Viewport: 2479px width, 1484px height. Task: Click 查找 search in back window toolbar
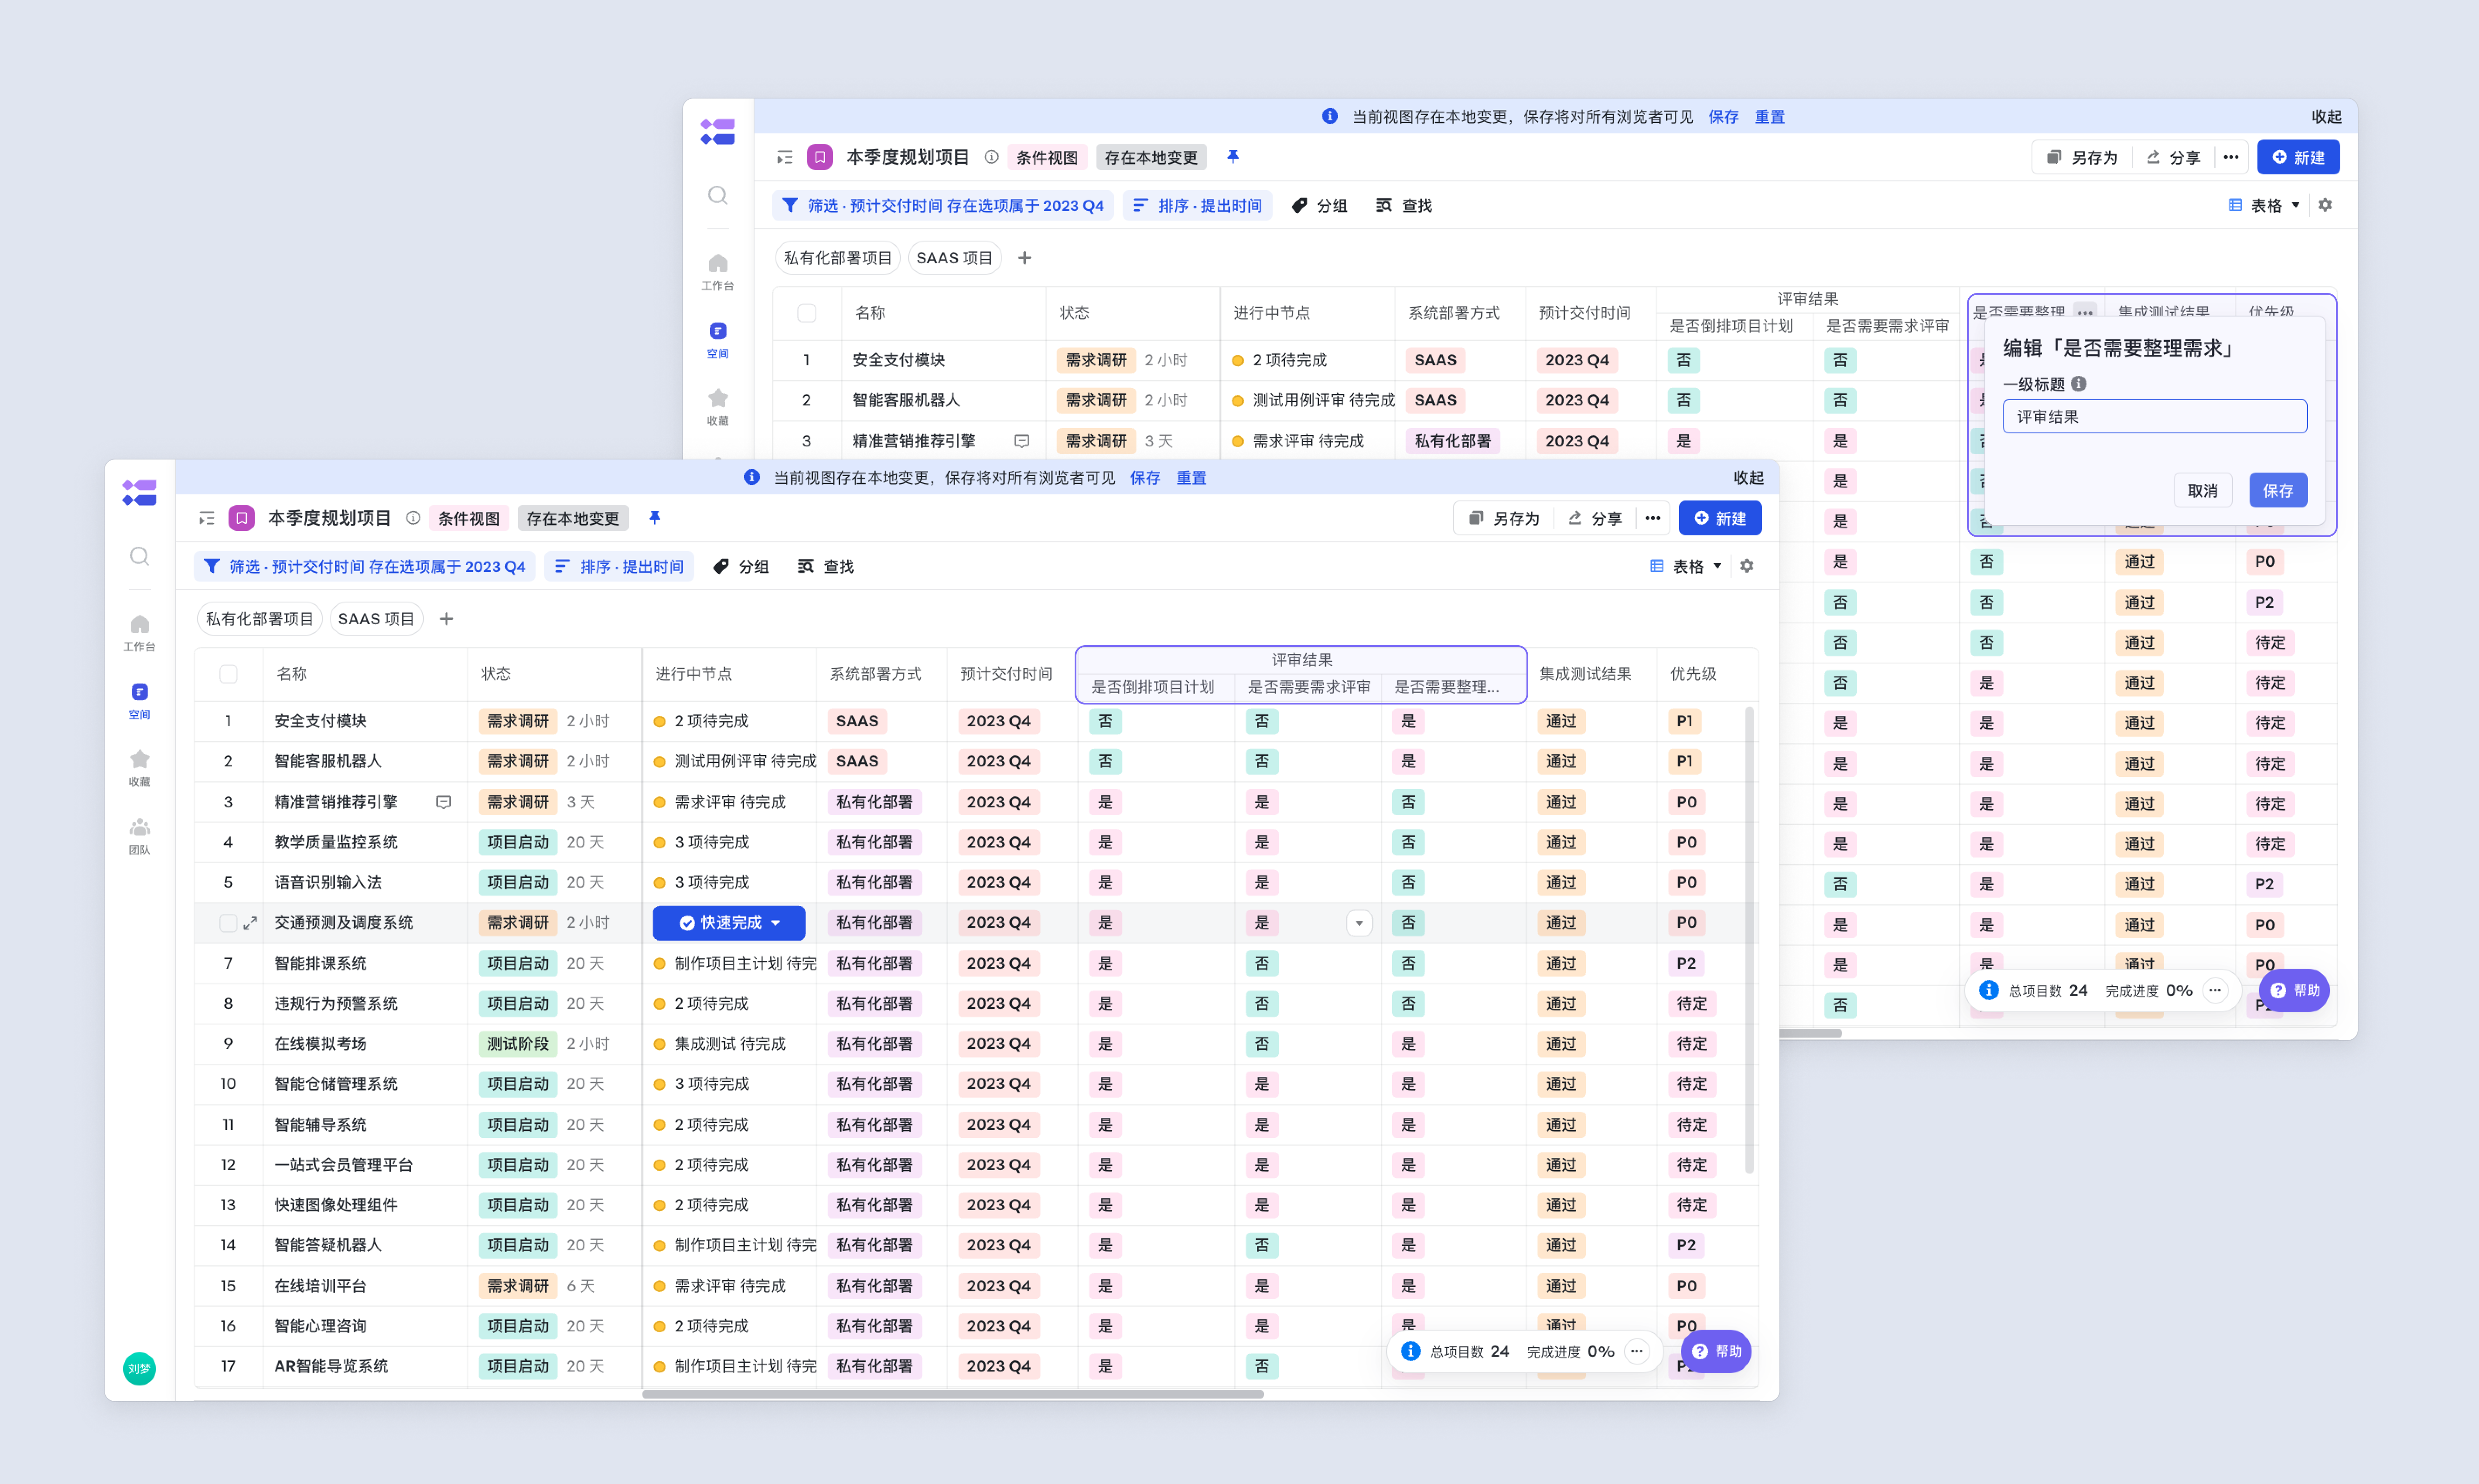pyautogui.click(x=1403, y=205)
